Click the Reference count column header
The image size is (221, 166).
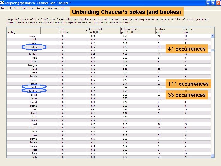[x=196, y=30]
